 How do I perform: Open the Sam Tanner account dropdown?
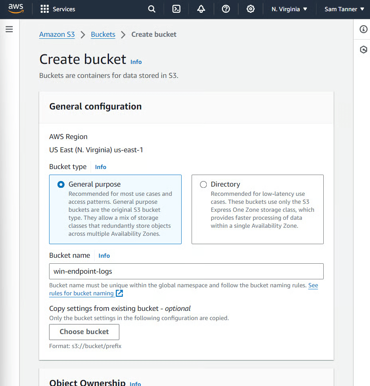[x=344, y=9]
